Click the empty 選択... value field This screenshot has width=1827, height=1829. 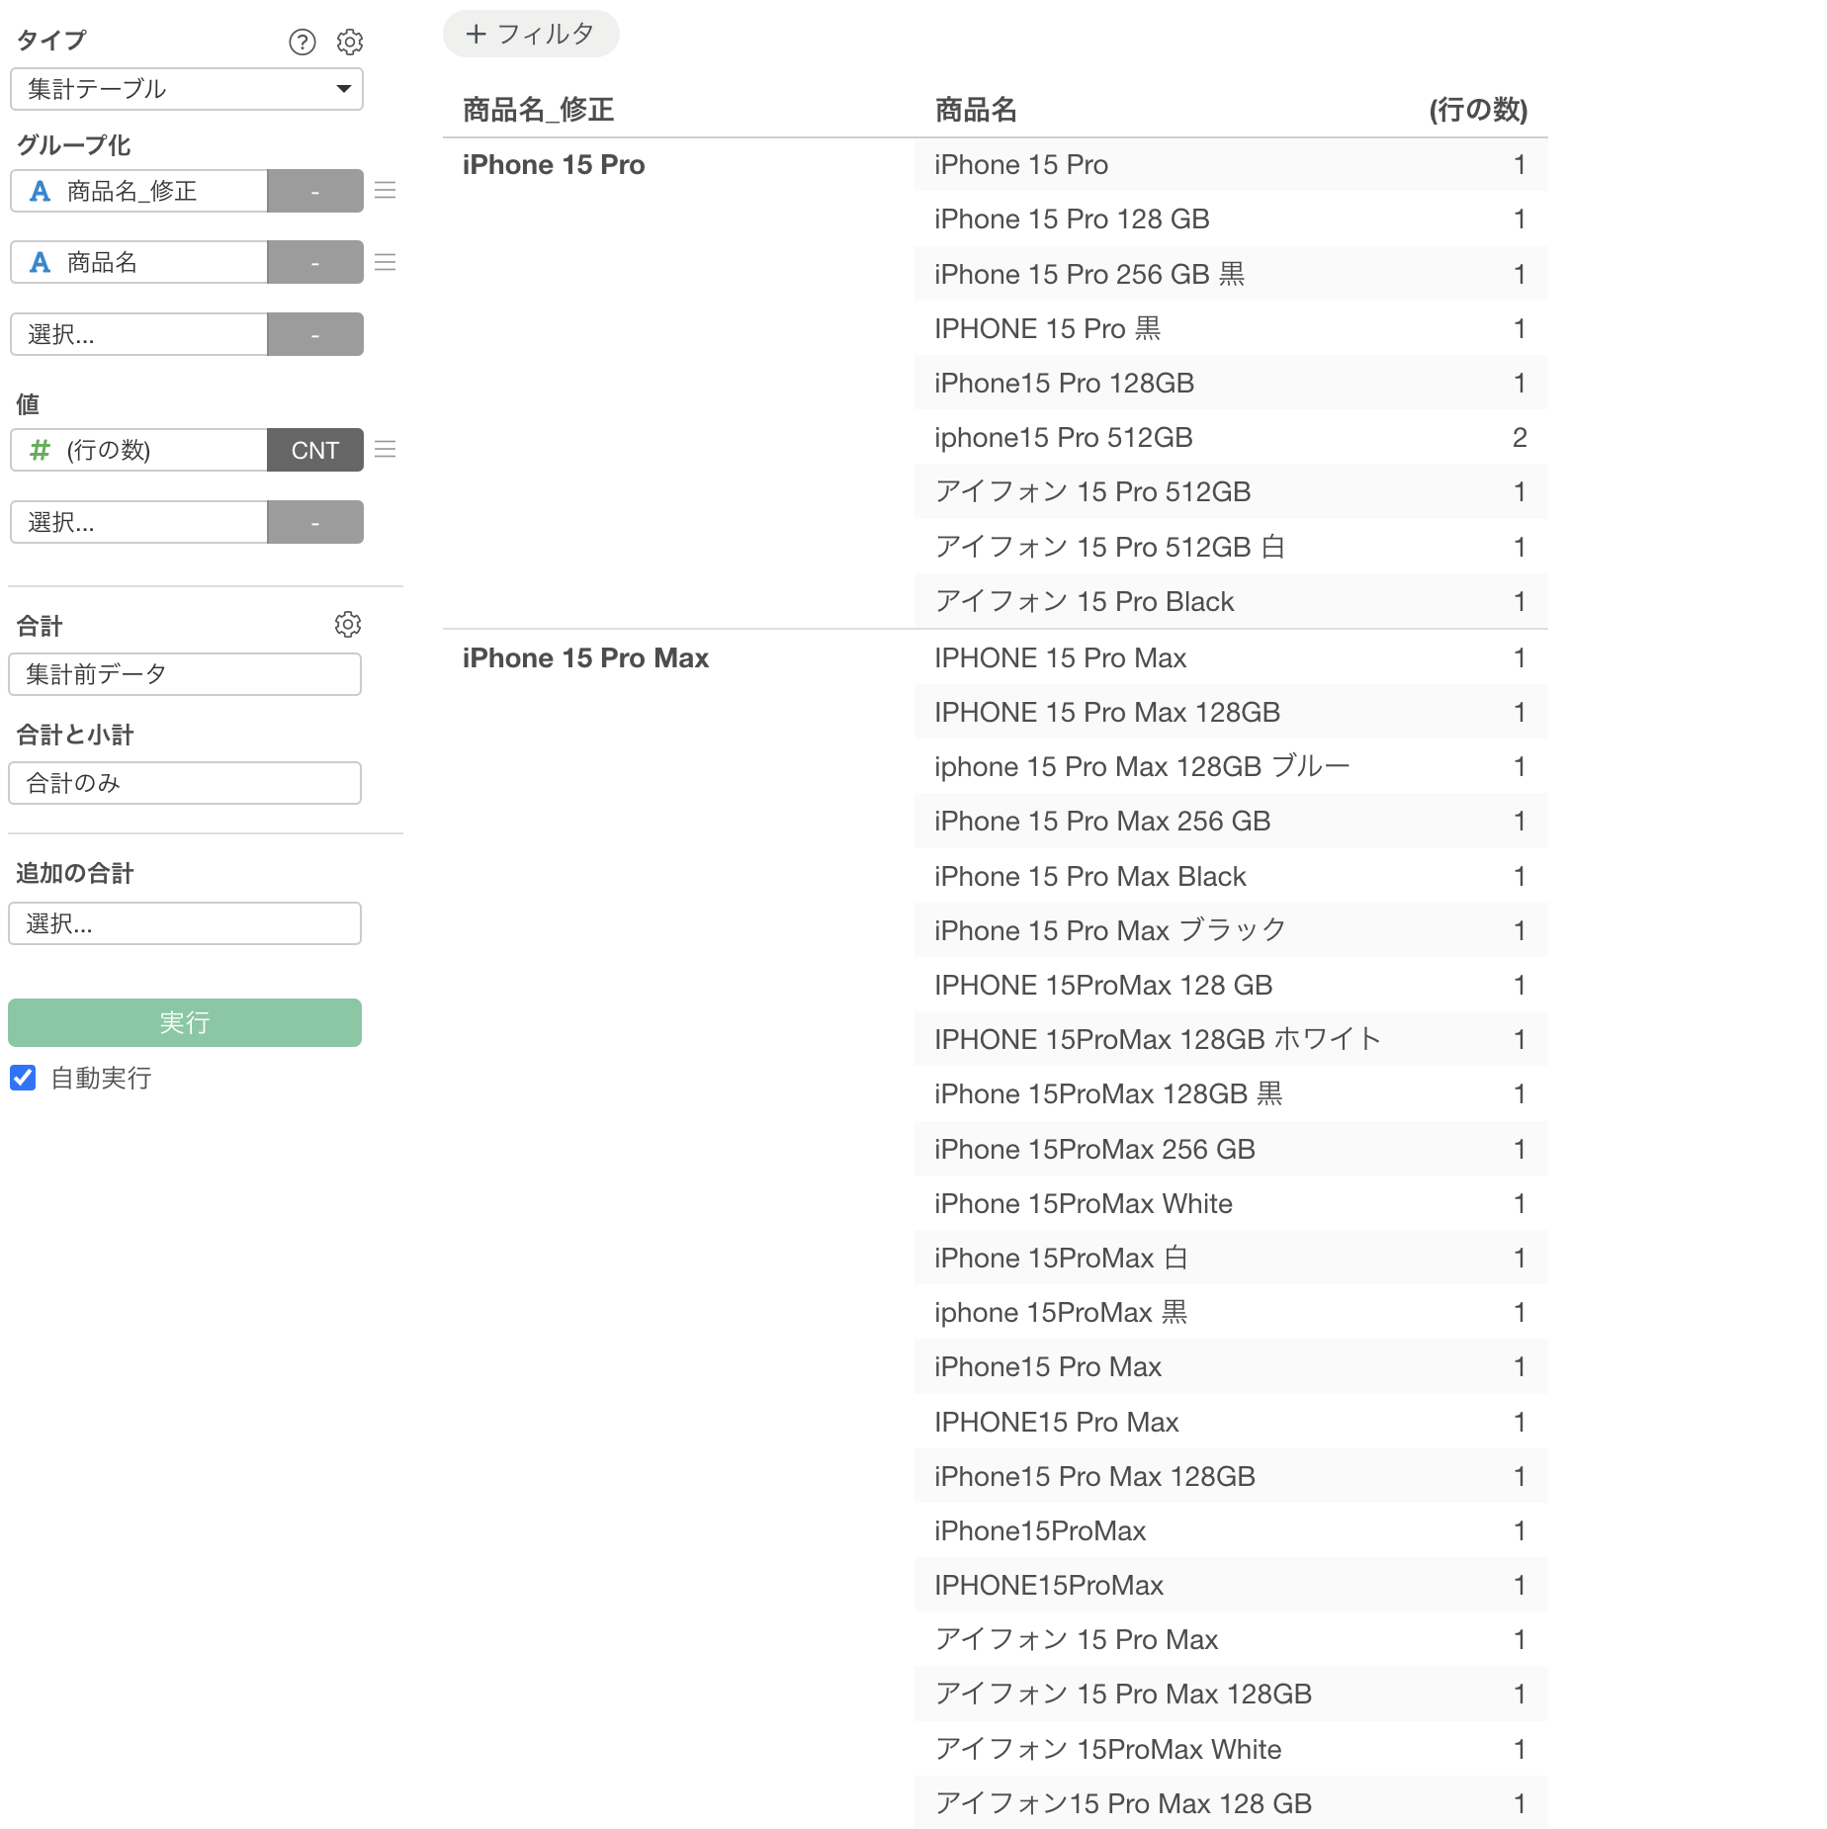point(139,522)
